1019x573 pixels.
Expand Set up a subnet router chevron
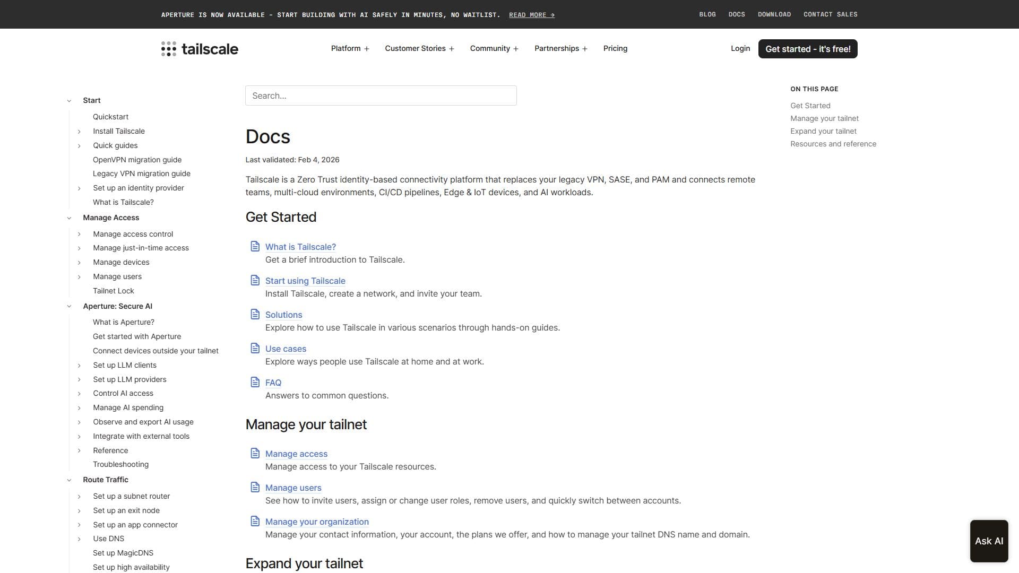[79, 497]
